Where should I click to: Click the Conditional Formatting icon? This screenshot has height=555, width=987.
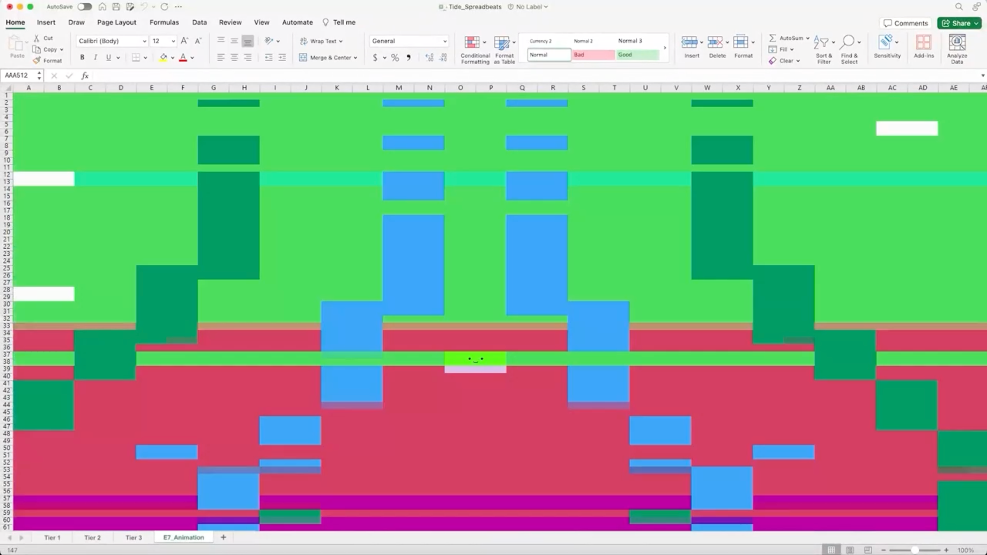(472, 42)
